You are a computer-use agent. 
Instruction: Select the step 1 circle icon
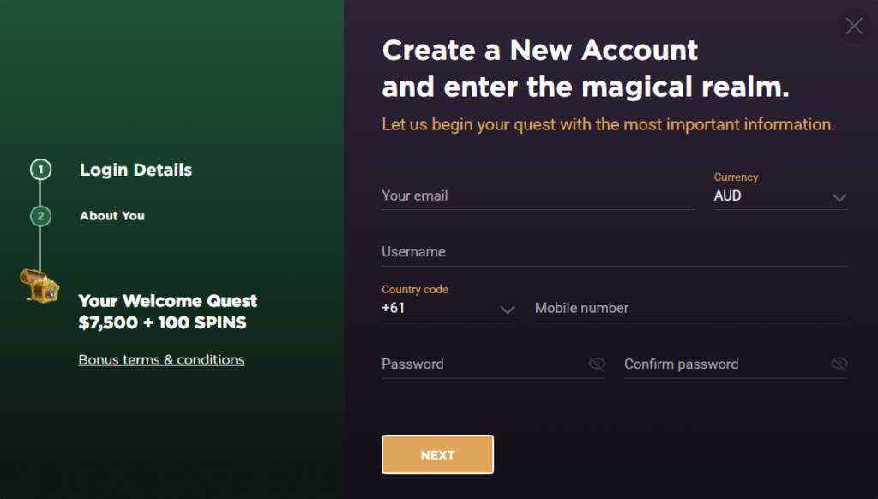pyautogui.click(x=40, y=170)
